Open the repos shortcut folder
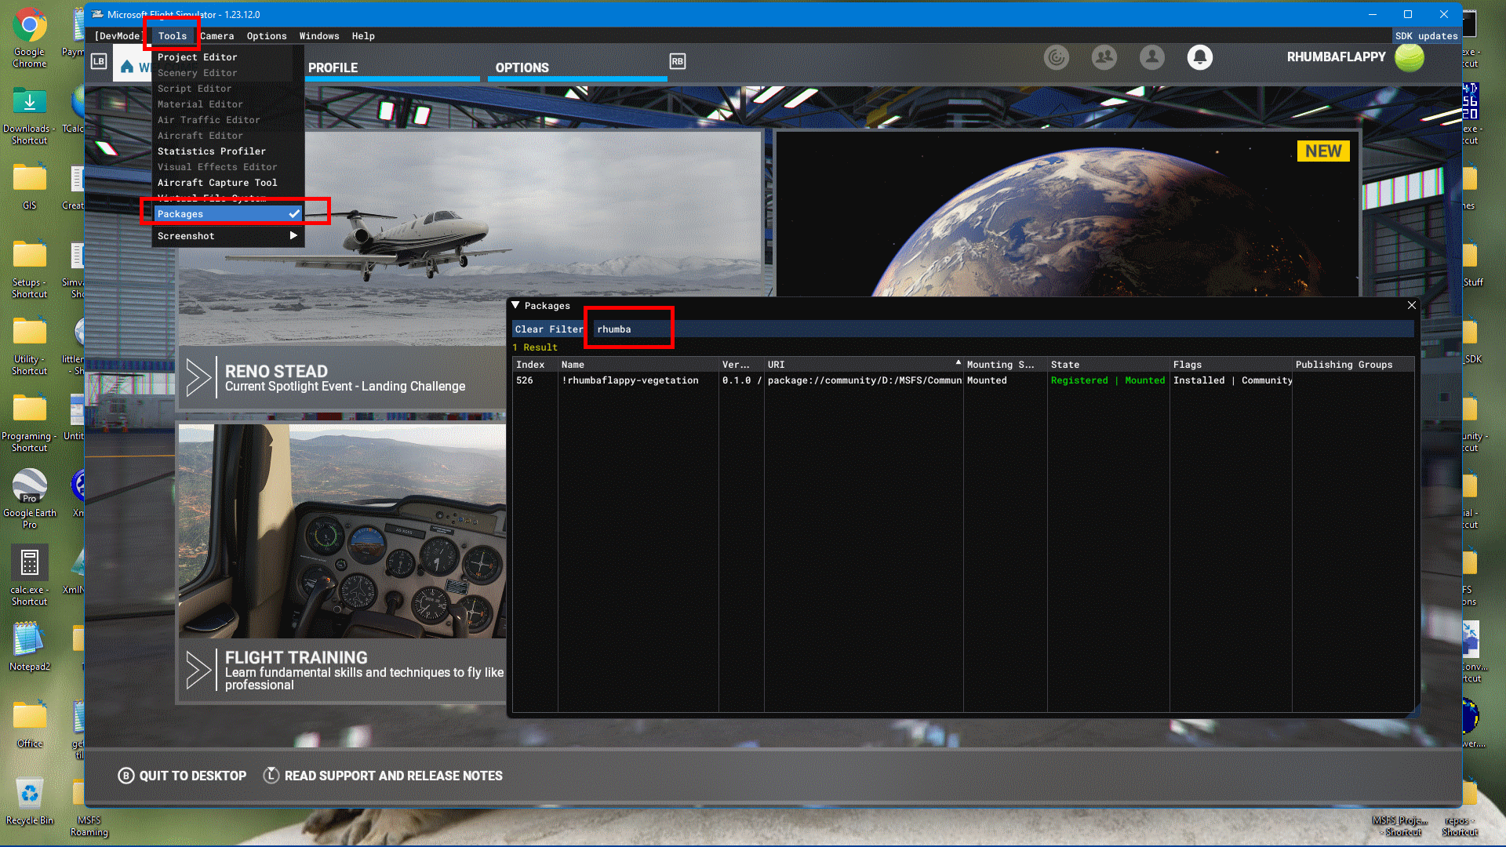Viewport: 1506px width, 847px height. click(1459, 827)
